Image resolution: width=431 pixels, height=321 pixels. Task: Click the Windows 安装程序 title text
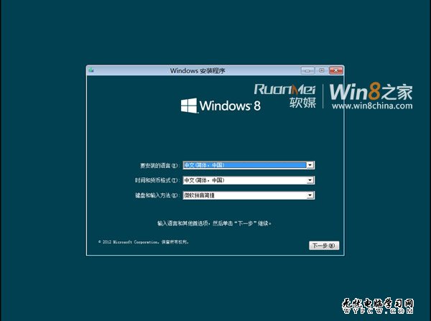198,70
